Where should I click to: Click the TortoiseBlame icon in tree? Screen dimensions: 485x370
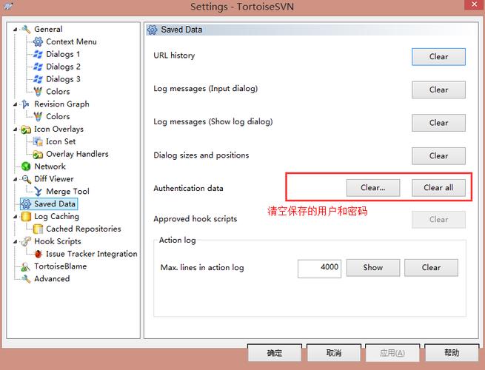click(26, 266)
